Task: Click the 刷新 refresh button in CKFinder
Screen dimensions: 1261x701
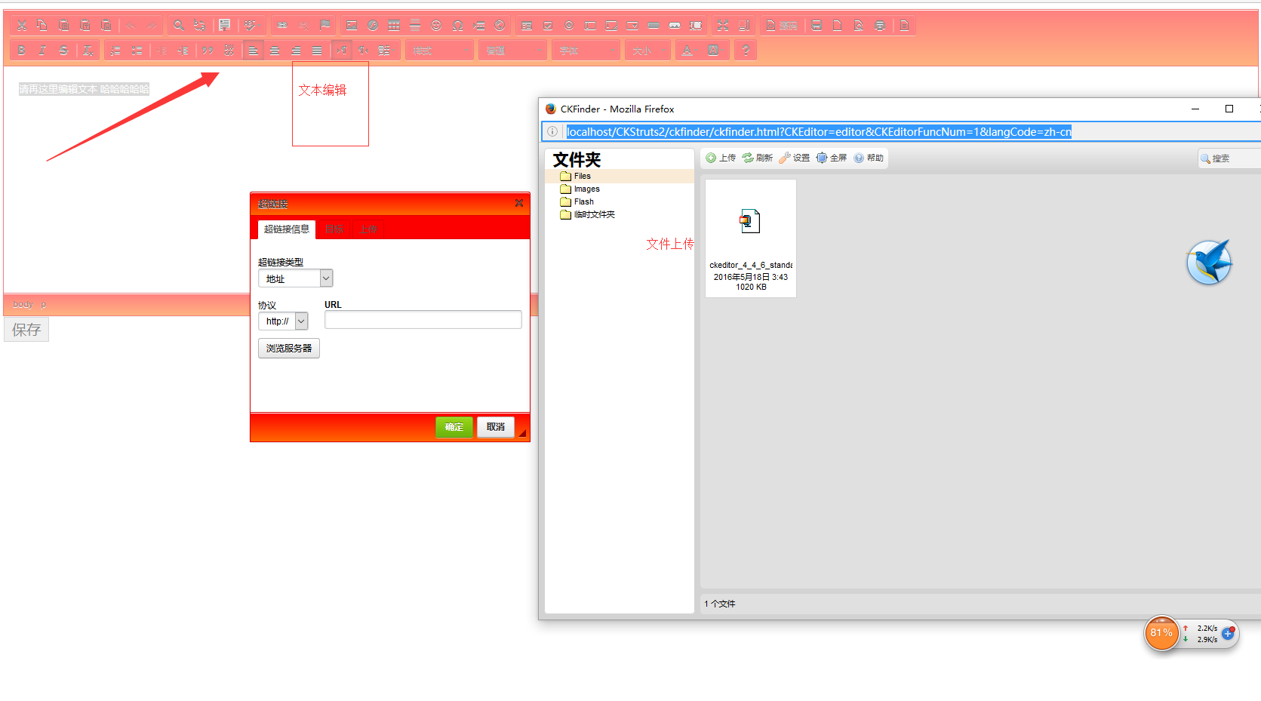Action: pyautogui.click(x=758, y=158)
